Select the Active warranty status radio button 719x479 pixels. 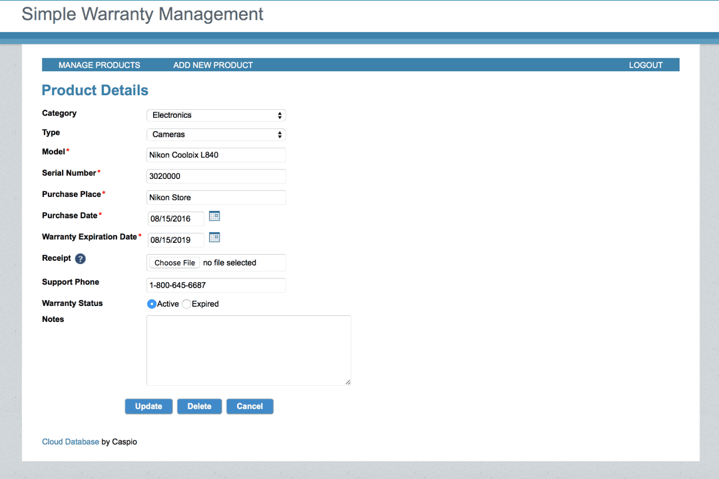click(x=152, y=304)
